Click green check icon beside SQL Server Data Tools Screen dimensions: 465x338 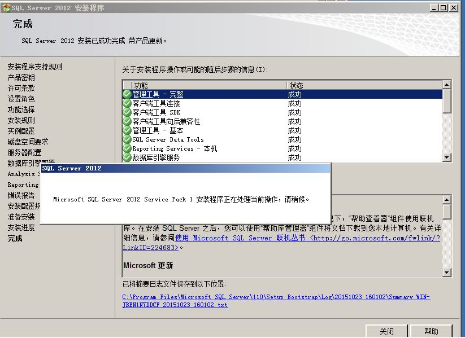point(127,139)
